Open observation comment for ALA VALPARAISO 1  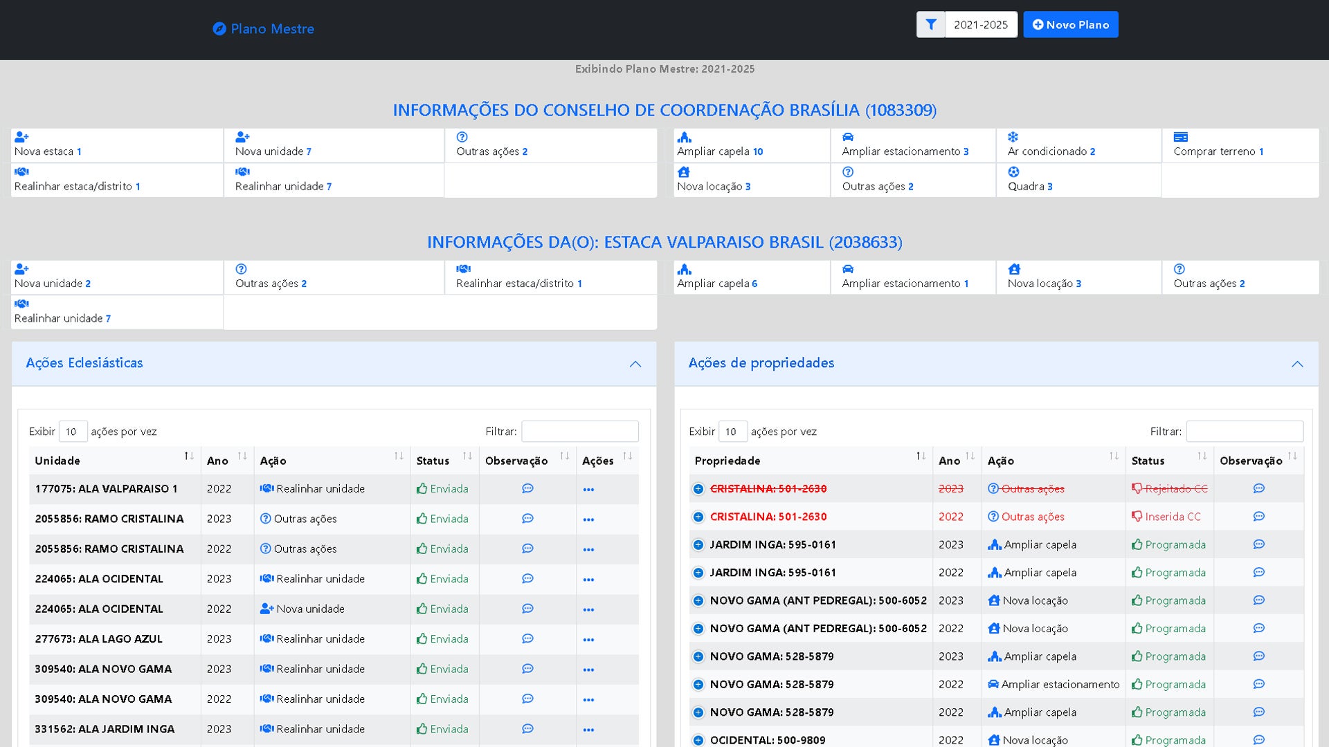click(527, 489)
